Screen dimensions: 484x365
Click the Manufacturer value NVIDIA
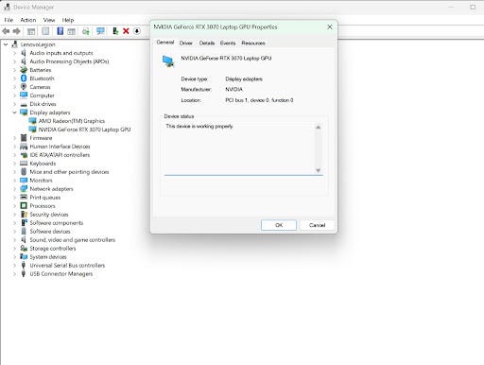pyautogui.click(x=233, y=90)
